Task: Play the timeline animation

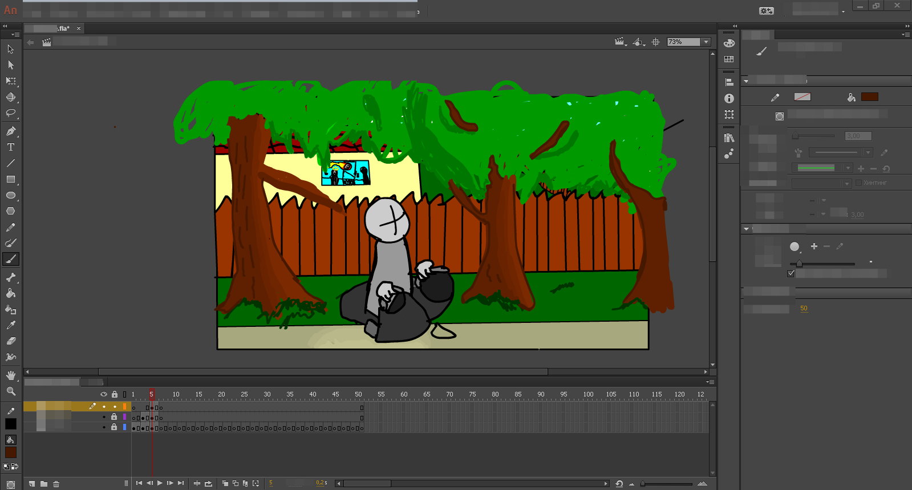Action: [160, 483]
